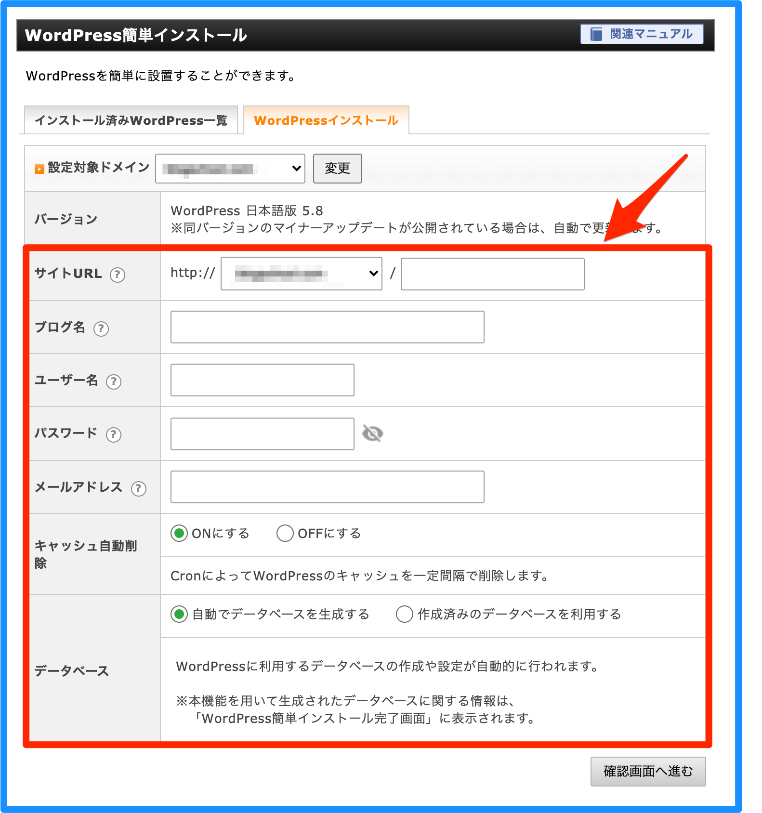Screen dimensions: 762x813
Task: Focus the ユーザー名 input field
Action: tap(263, 380)
